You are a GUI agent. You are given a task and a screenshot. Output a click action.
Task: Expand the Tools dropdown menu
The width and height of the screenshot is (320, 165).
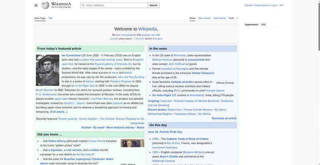233,18
